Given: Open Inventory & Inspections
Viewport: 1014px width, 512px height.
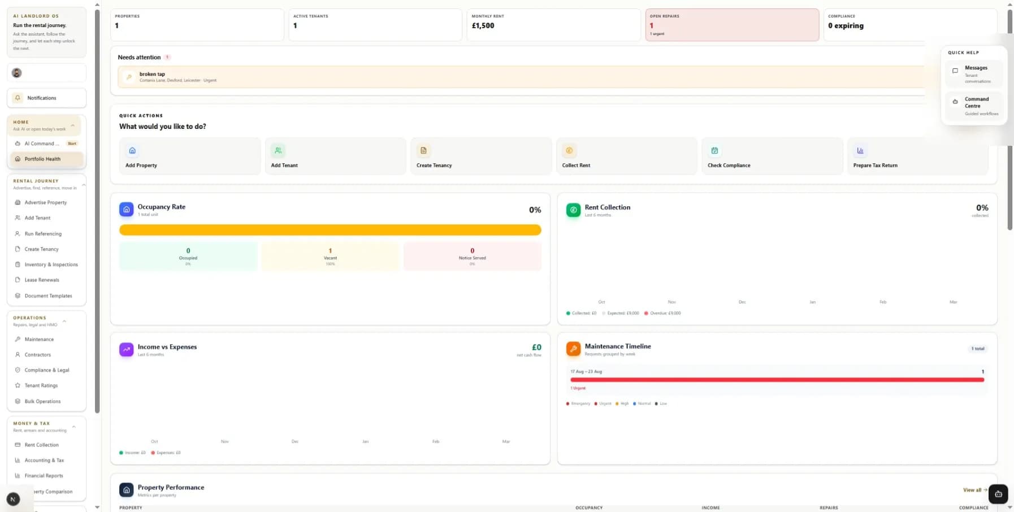Looking at the screenshot, I should 47,264.
